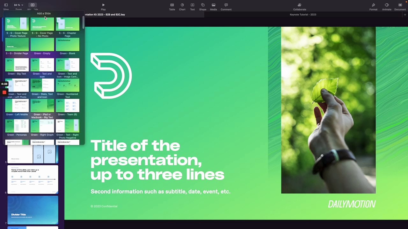Image resolution: width=408 pixels, height=229 pixels.
Task: Select the white D logo on the slide
Action: tap(111, 76)
